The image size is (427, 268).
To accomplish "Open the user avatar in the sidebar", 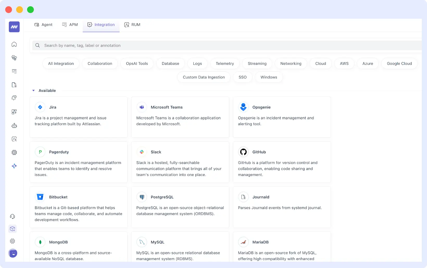I will [x=13, y=253].
